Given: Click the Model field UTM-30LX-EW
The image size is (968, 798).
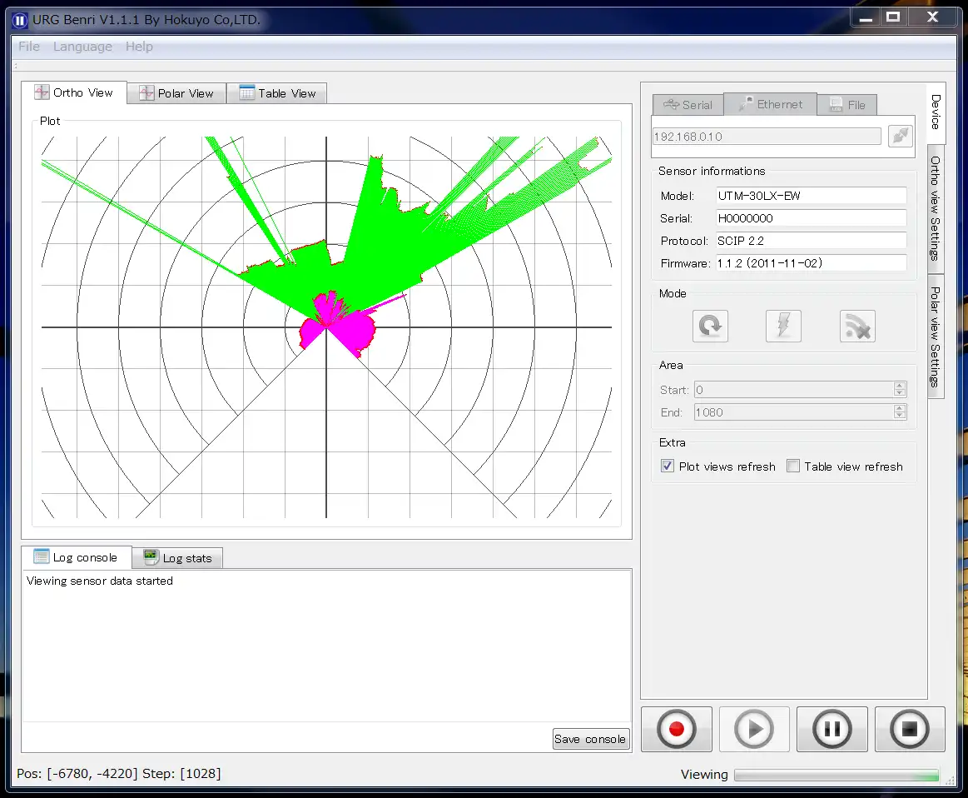Looking at the screenshot, I should 812,196.
